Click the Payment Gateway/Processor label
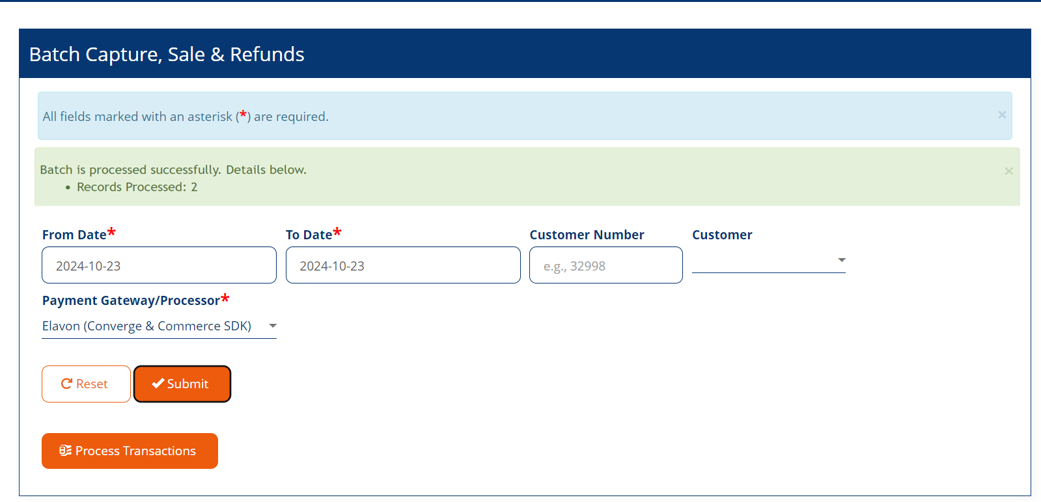This screenshot has width=1041, height=502. pos(131,300)
